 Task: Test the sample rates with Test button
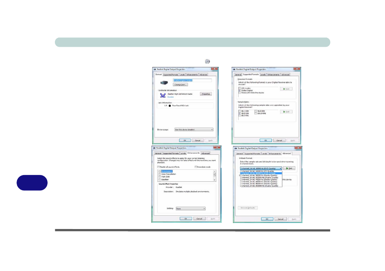[286, 112]
